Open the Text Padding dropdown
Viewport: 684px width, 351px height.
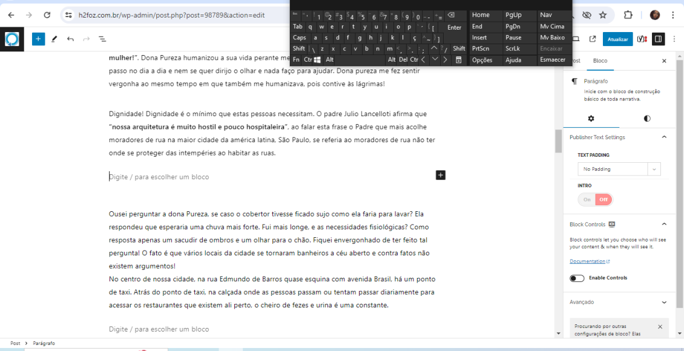(619, 169)
